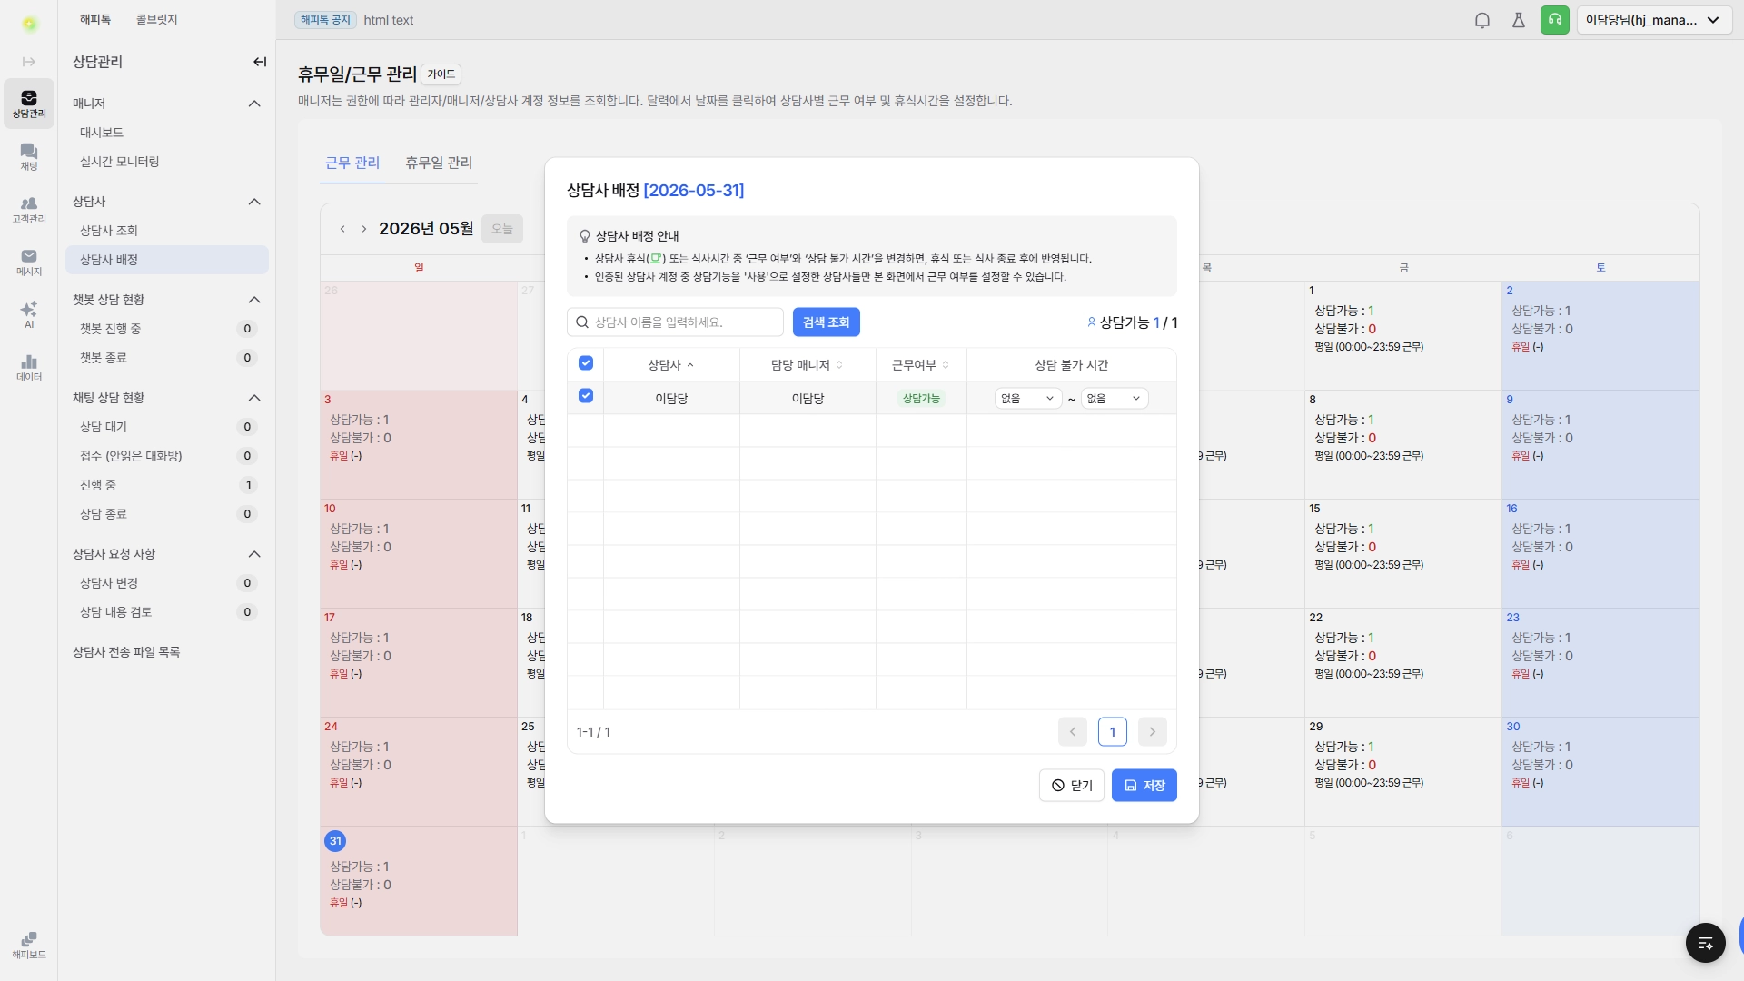Collapse the 매니저 section
The height and width of the screenshot is (981, 1744).
click(x=254, y=104)
